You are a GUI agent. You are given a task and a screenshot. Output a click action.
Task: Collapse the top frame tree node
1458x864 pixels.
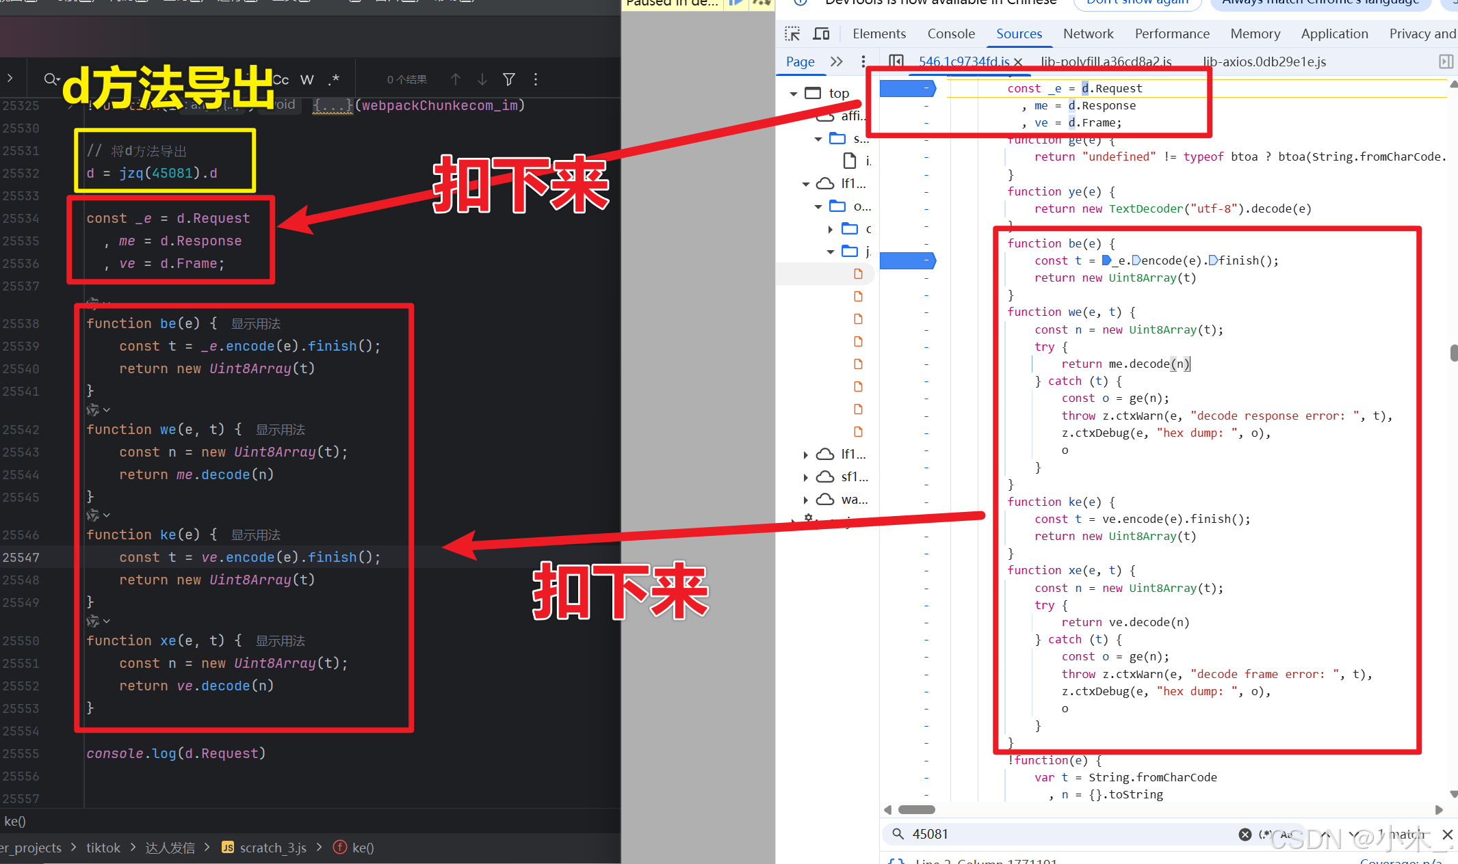pyautogui.click(x=794, y=94)
